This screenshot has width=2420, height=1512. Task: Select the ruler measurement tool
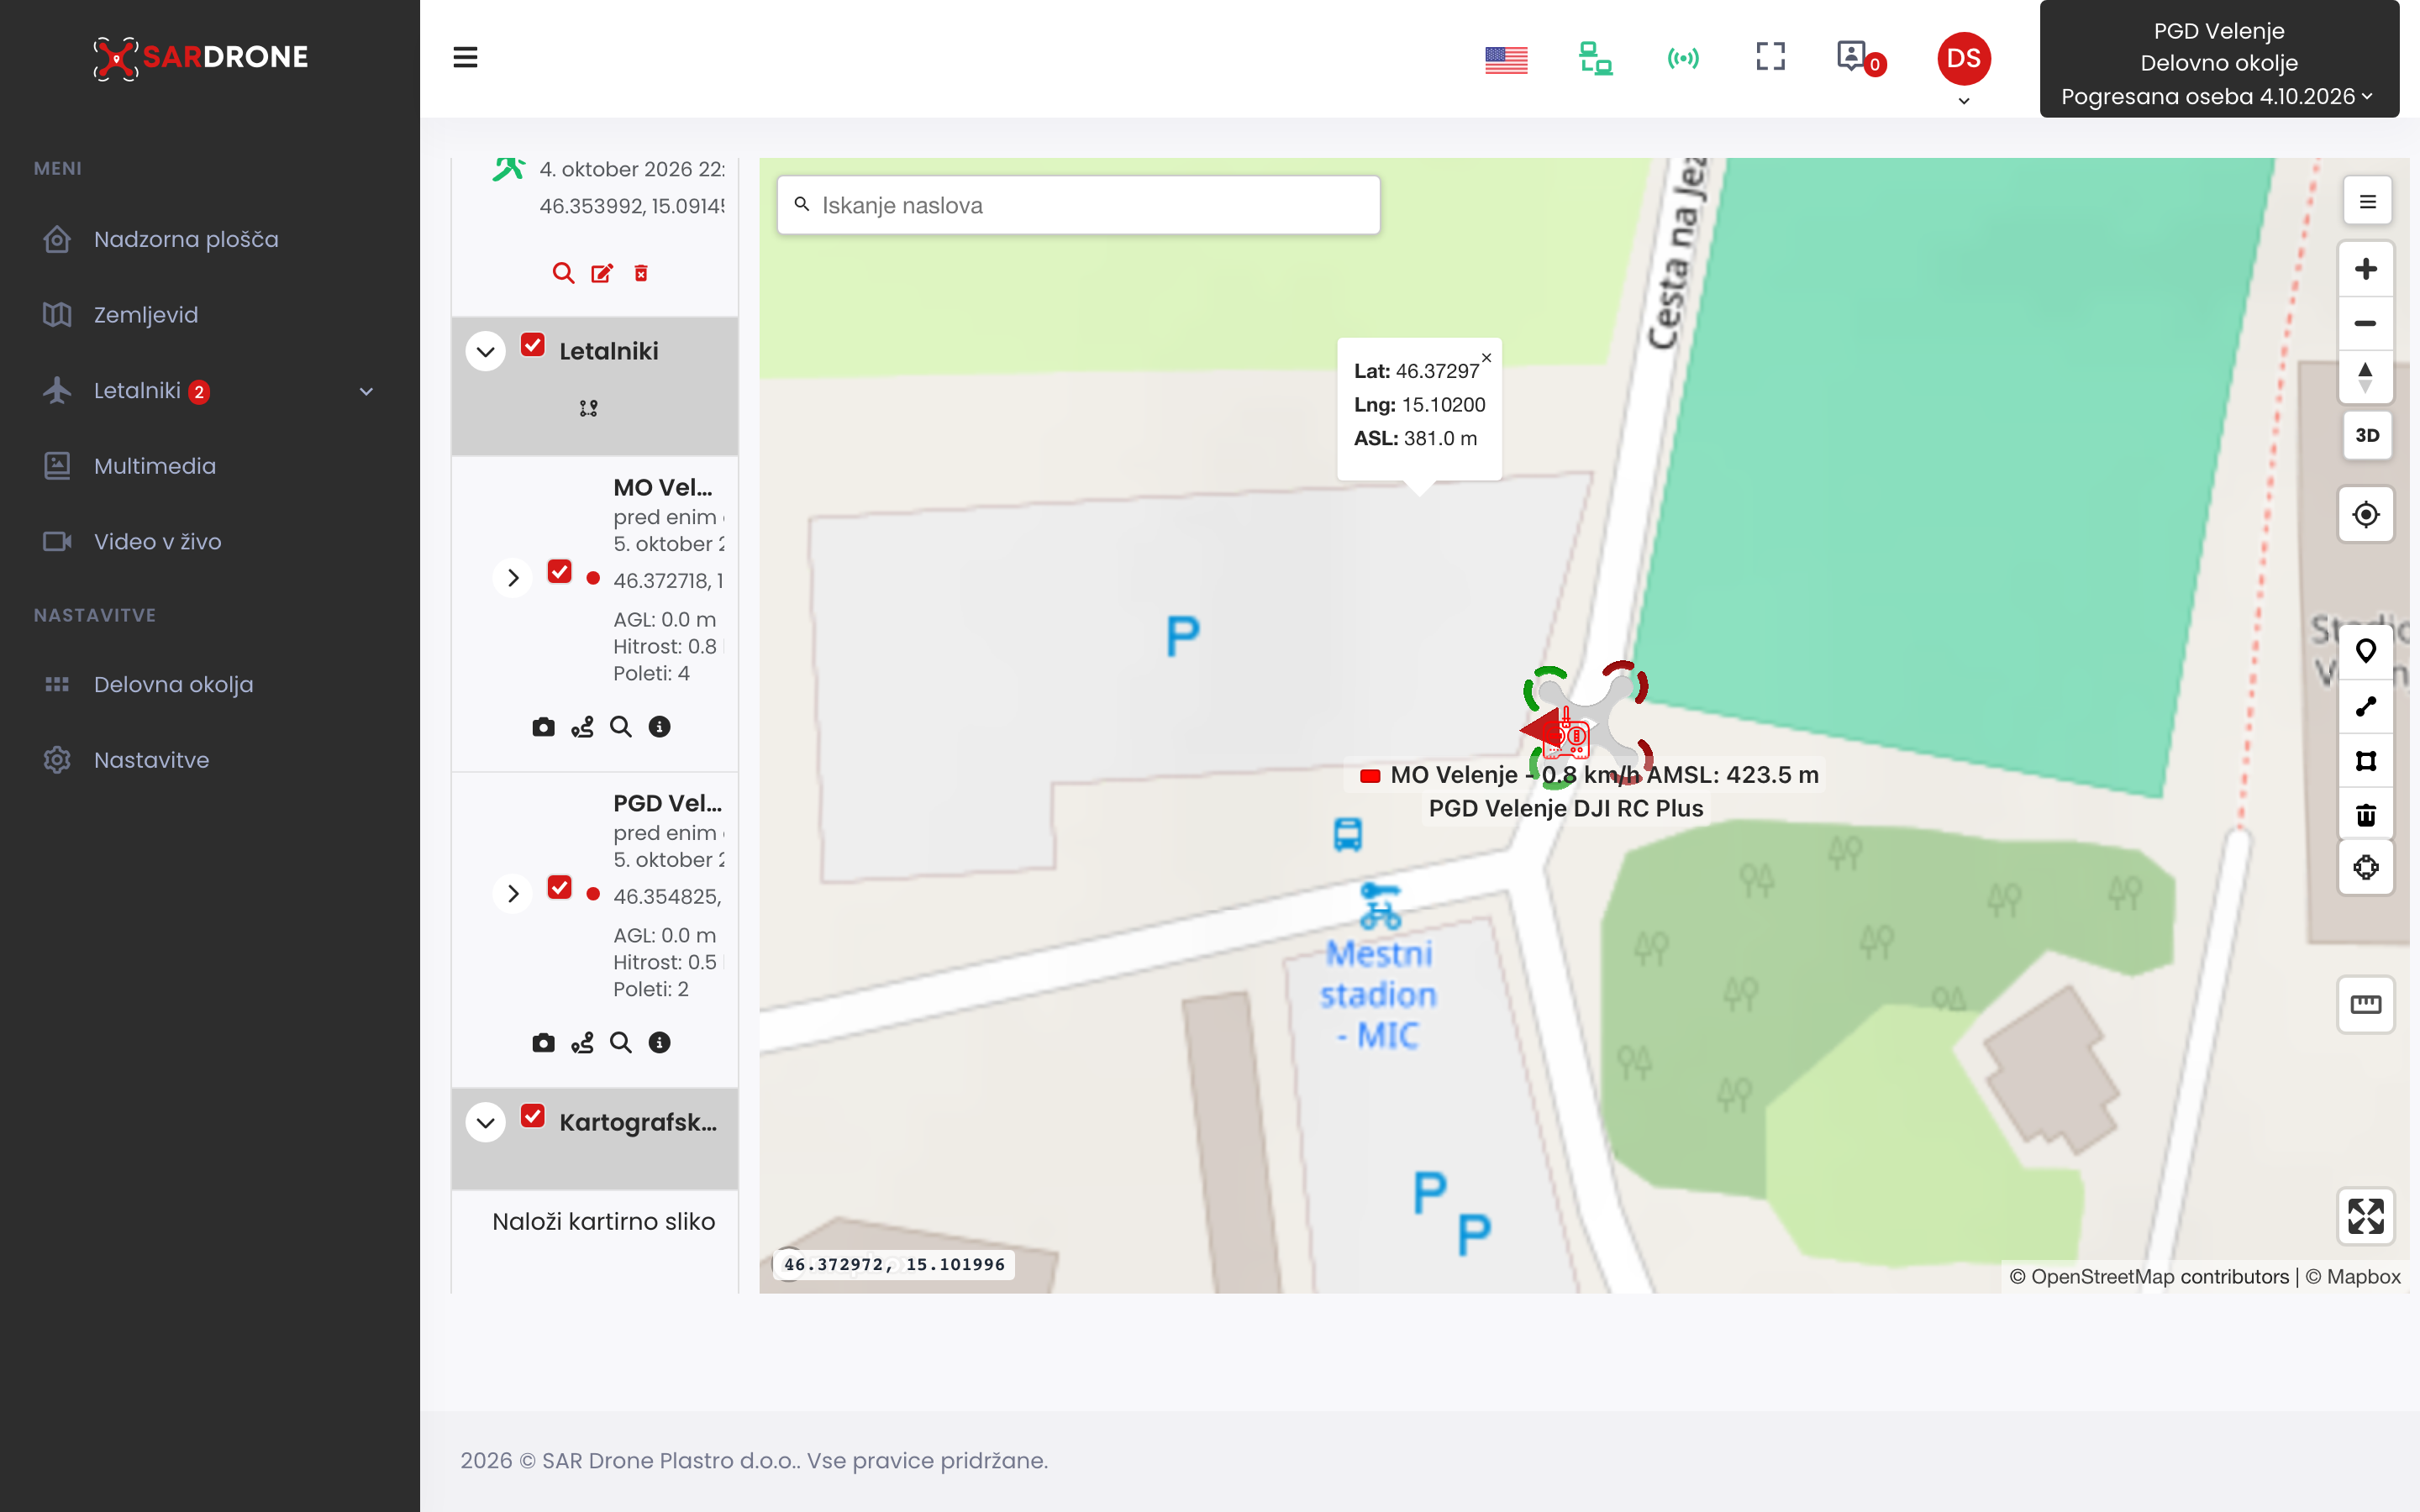click(2366, 1004)
